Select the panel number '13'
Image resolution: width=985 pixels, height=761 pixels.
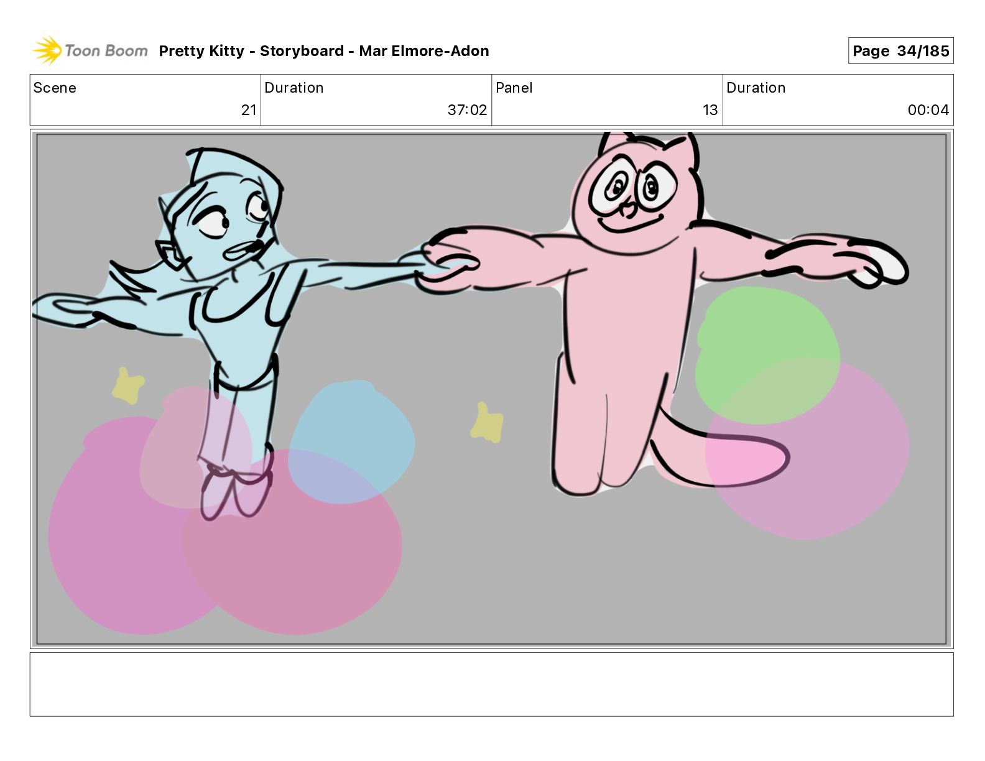pos(710,110)
